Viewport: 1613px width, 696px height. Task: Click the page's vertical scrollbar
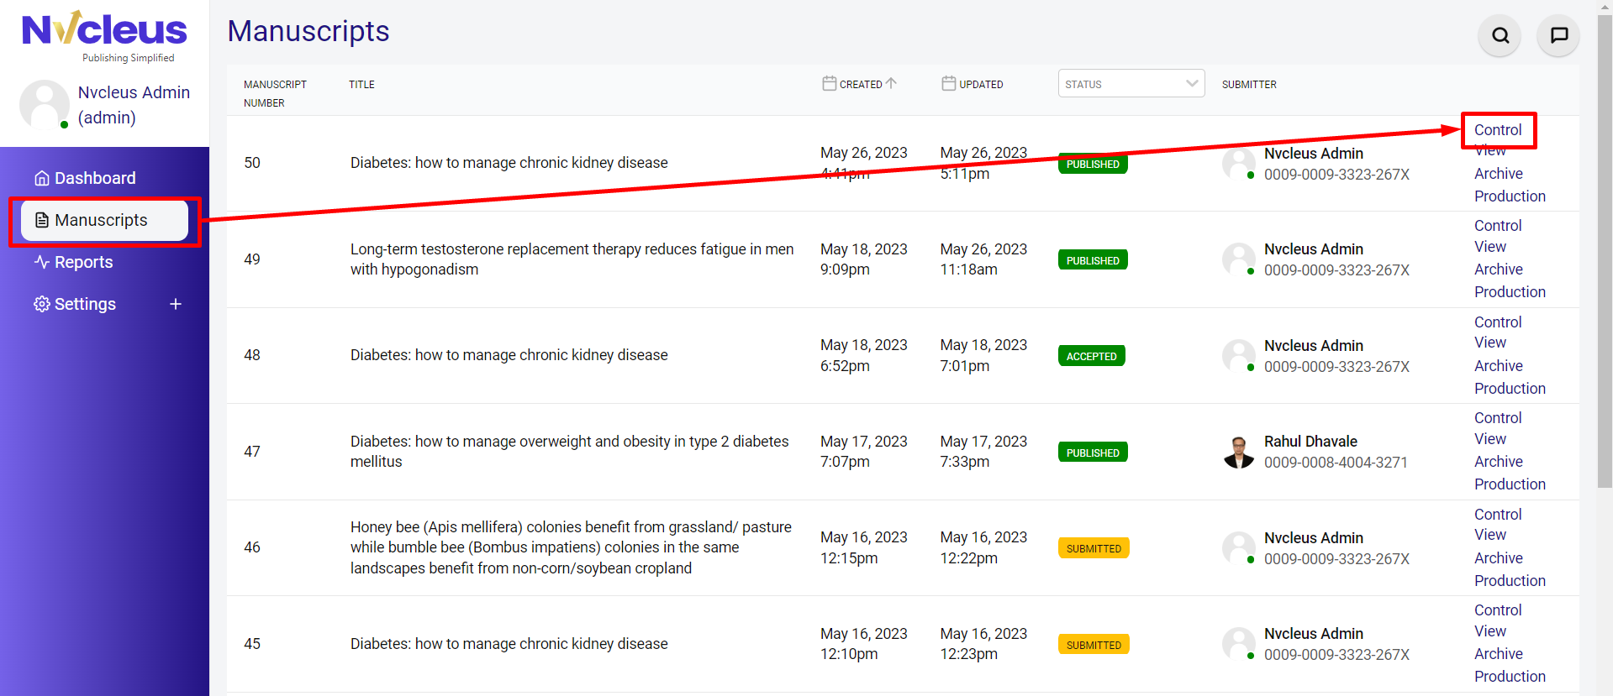tap(1605, 252)
